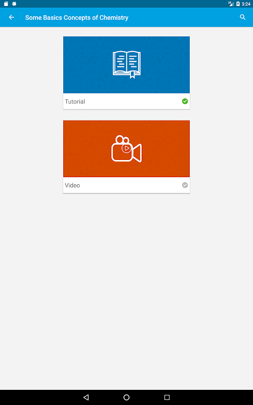Open search with the magnifier icon
The height and width of the screenshot is (405, 253).
[x=242, y=17]
